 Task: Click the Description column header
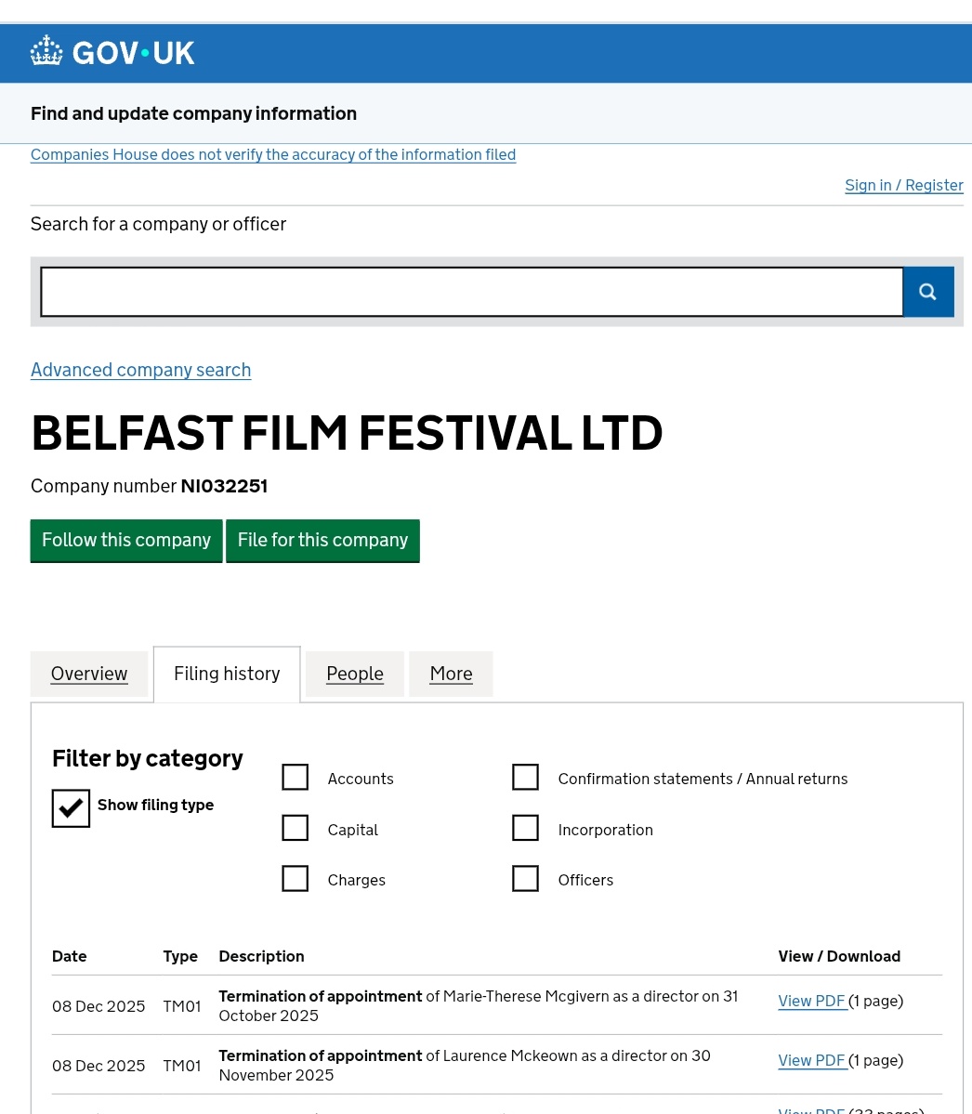(261, 956)
